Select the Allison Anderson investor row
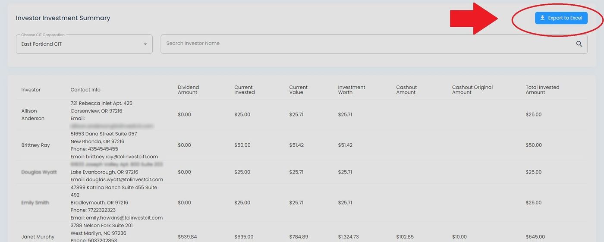Screen dimensions: 604x242 click(33, 115)
